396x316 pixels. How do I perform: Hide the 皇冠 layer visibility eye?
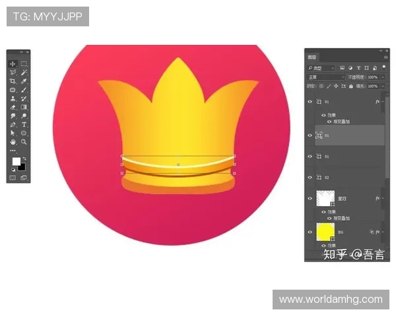tap(310, 198)
